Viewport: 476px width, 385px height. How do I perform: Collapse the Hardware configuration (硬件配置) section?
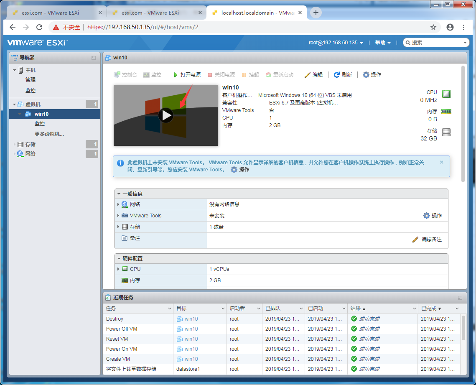coord(119,259)
